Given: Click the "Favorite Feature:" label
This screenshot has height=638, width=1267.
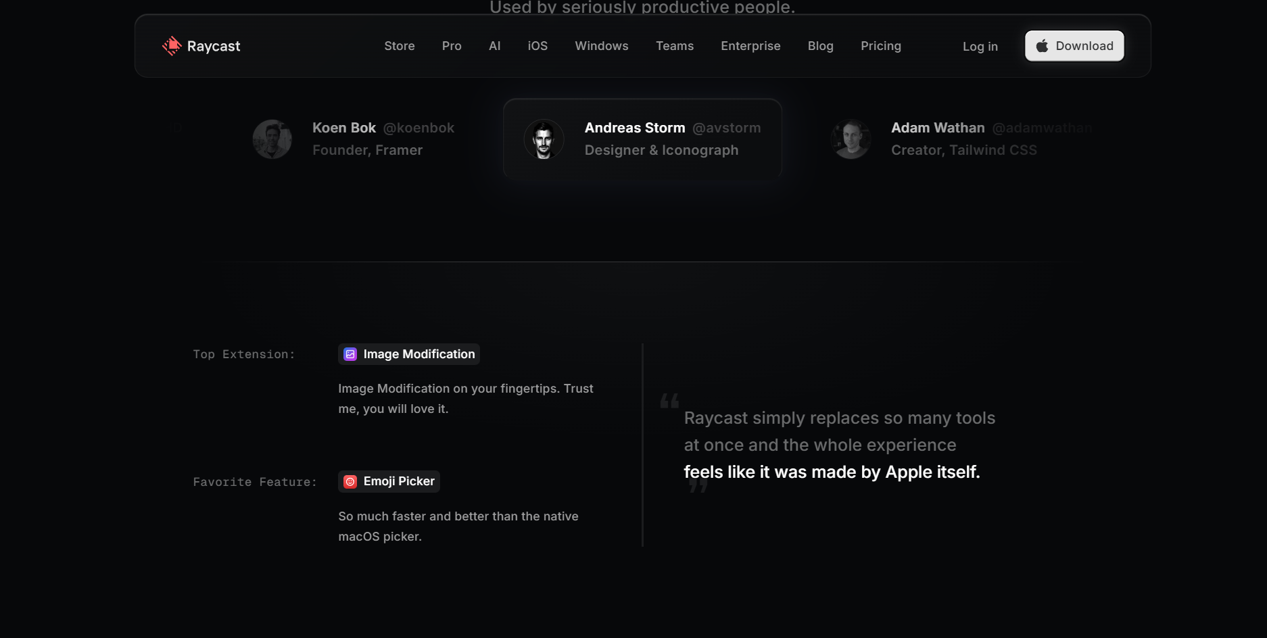Looking at the screenshot, I should tap(255, 482).
